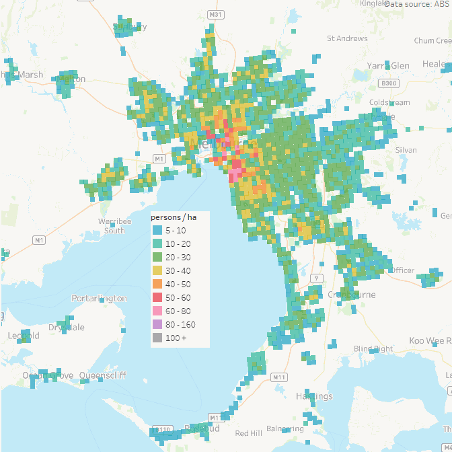Select the 5 - 10 legend swatch
The height and width of the screenshot is (452, 452).
[x=157, y=230]
